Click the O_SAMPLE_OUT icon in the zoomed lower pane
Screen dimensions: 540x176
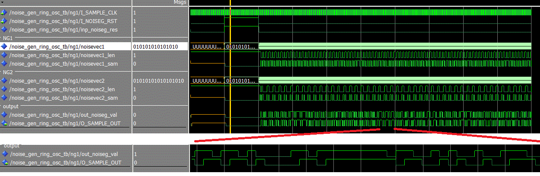[4, 162]
